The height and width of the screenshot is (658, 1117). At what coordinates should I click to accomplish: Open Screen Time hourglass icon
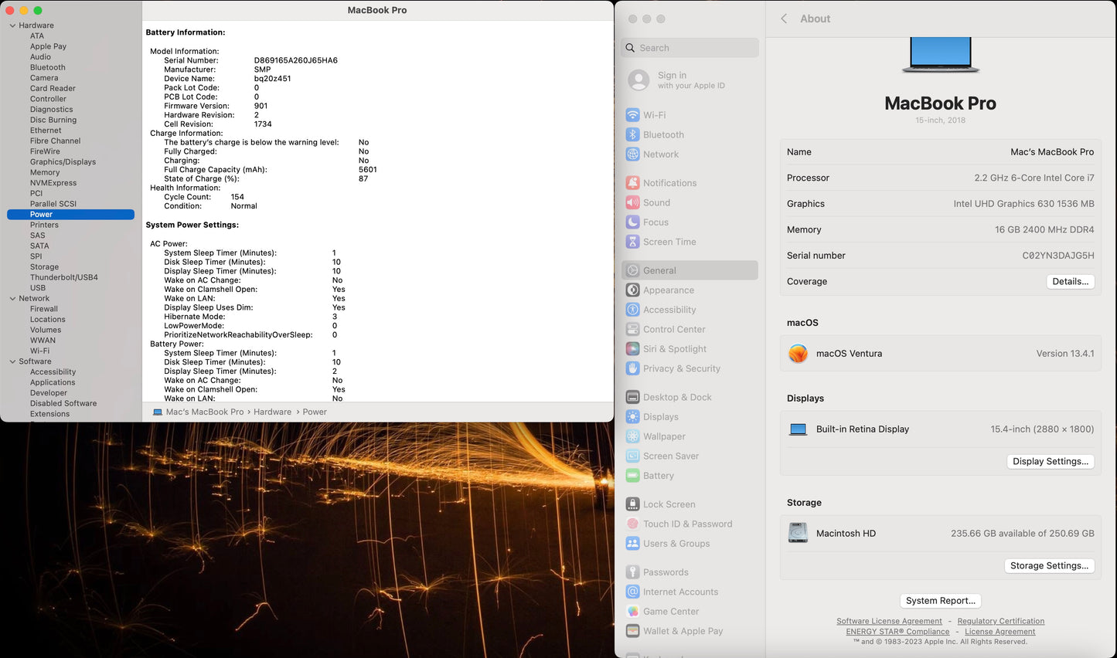tap(632, 242)
